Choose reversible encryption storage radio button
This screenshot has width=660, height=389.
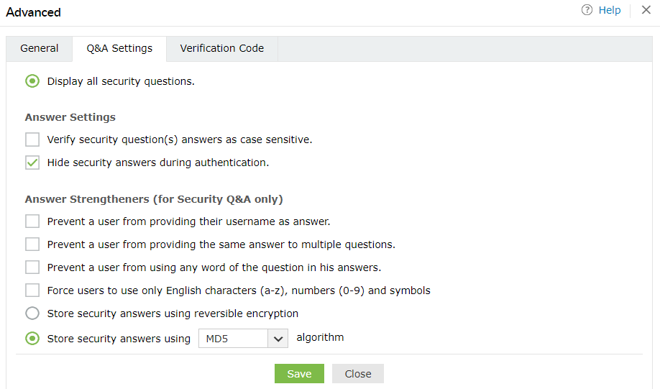point(32,314)
